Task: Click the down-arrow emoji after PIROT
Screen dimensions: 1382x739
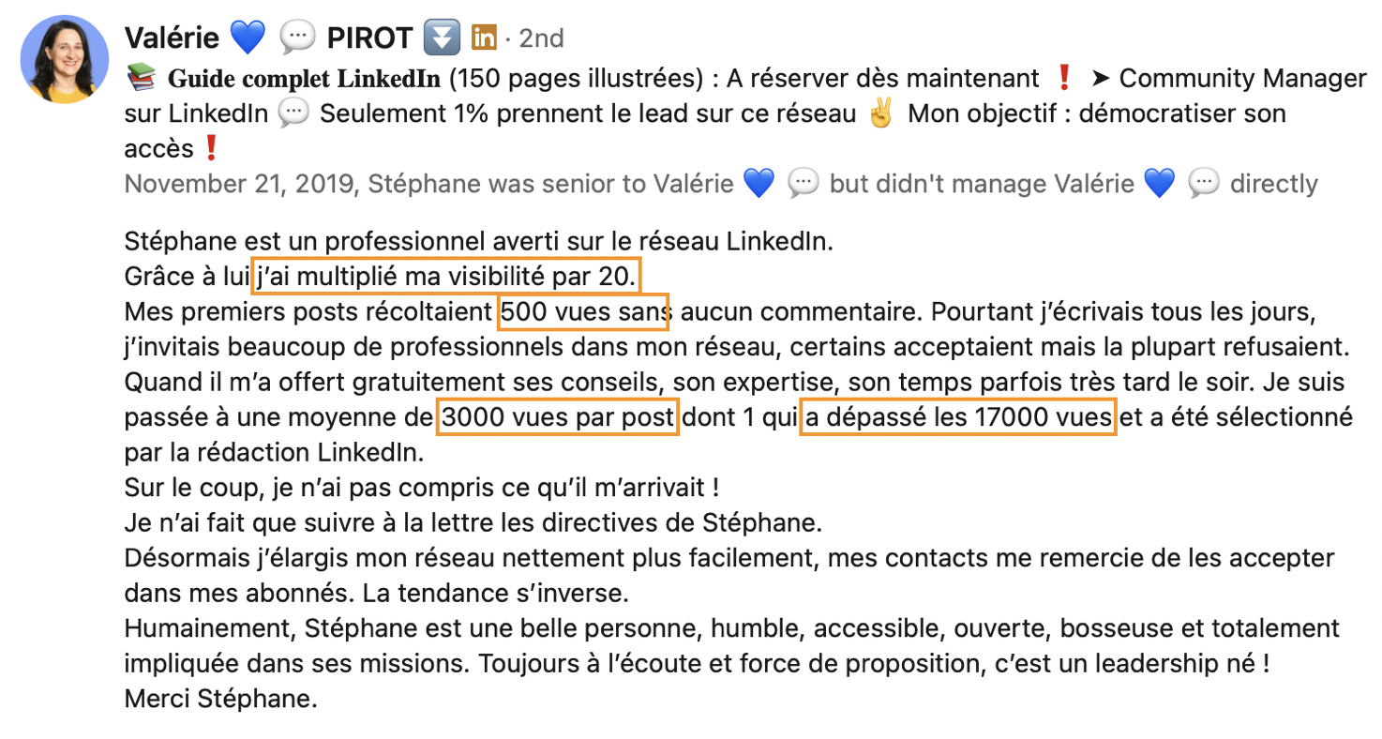Action: pyautogui.click(x=440, y=38)
